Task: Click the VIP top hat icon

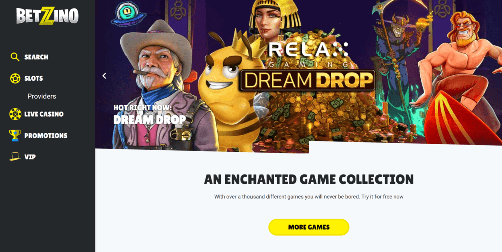Action: click(15, 156)
